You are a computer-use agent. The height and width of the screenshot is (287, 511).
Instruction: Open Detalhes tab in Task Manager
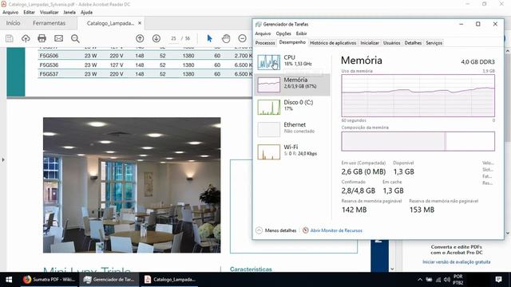(x=413, y=43)
